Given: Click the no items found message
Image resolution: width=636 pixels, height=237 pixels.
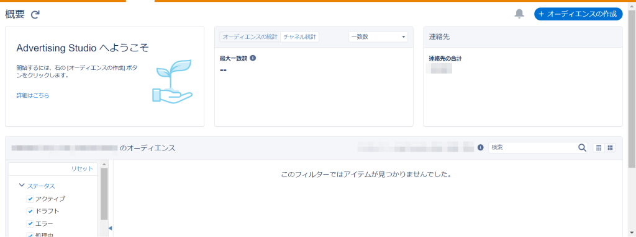Looking at the screenshot, I should [x=366, y=175].
